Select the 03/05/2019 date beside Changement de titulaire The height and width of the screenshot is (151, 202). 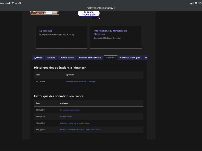coord(40,110)
